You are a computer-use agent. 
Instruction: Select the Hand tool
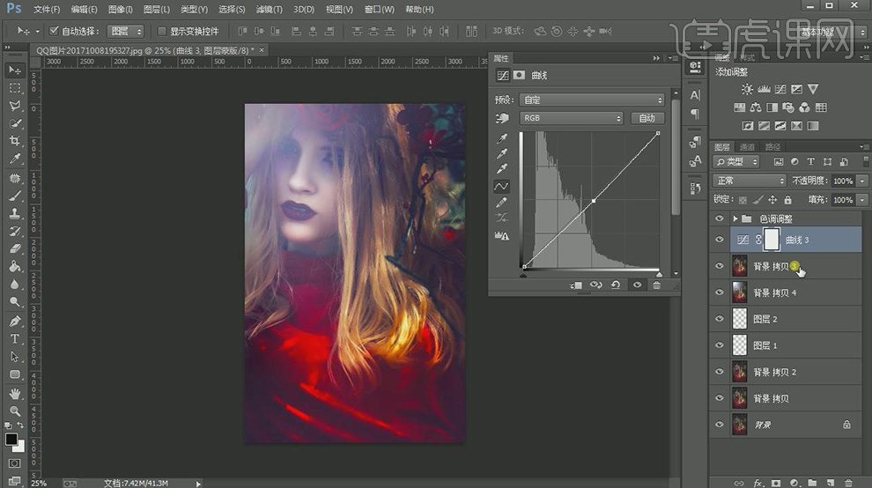[x=15, y=393]
